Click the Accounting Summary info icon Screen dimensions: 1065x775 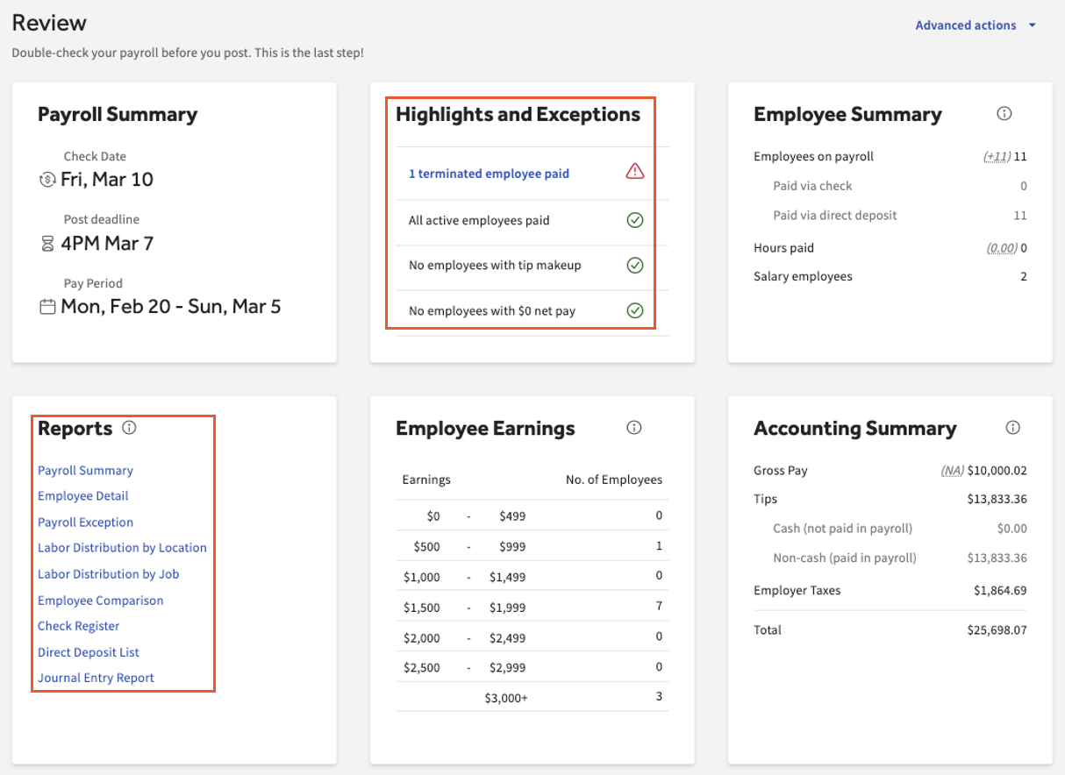click(x=1013, y=427)
